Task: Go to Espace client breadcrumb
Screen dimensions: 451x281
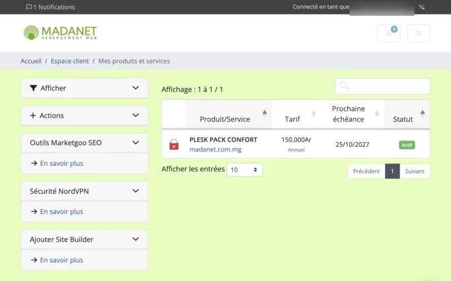Action: [x=70, y=61]
